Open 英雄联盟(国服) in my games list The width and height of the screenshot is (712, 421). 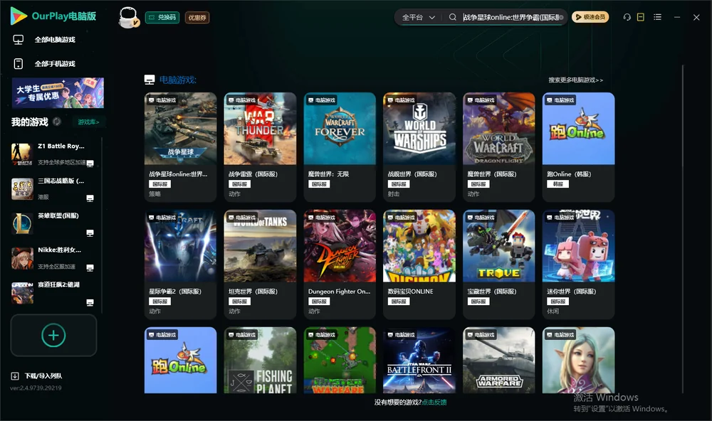52,225
